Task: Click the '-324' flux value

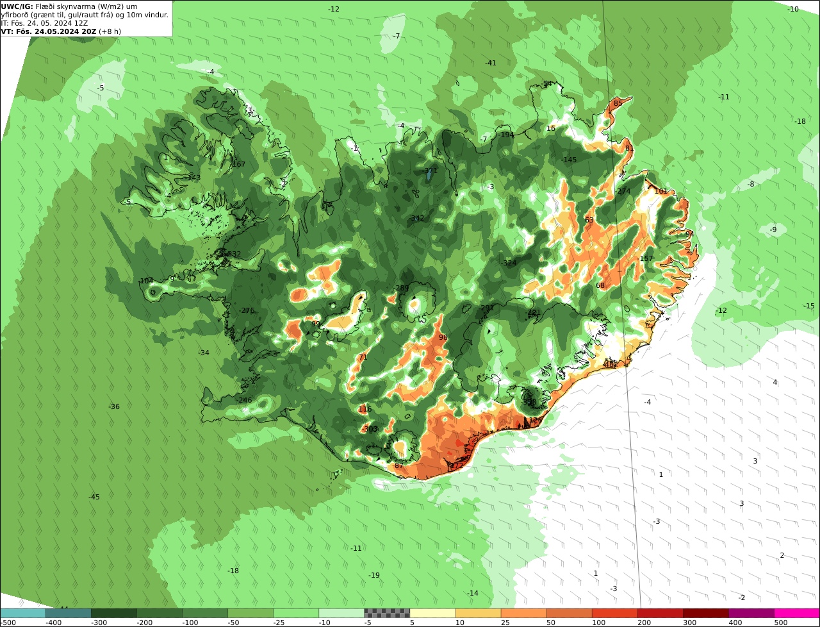Action: [509, 263]
